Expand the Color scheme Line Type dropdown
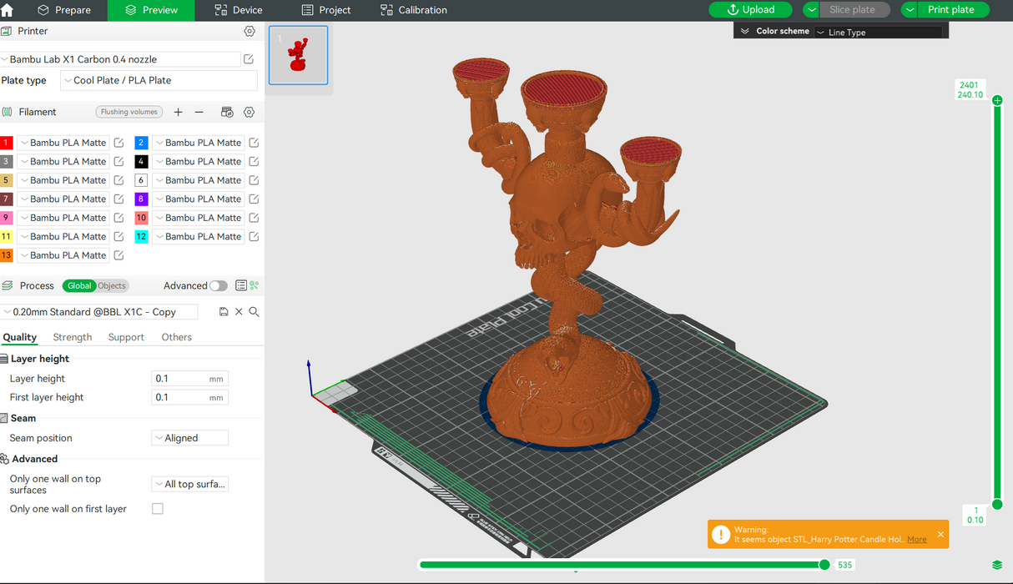The width and height of the screenshot is (1013, 584). [878, 32]
